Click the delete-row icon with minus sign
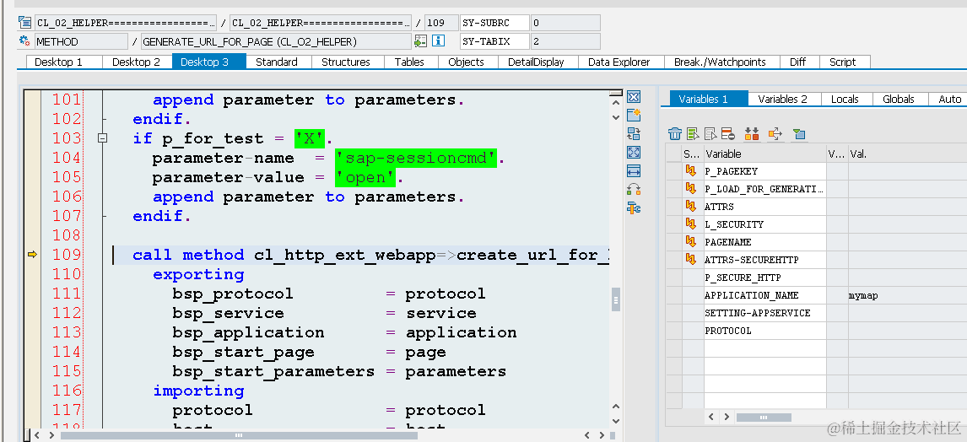The height and width of the screenshot is (442, 967). [727, 134]
